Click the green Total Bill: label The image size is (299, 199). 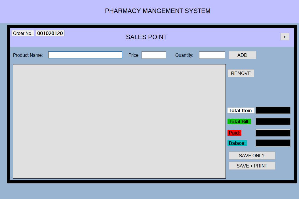[239, 122]
